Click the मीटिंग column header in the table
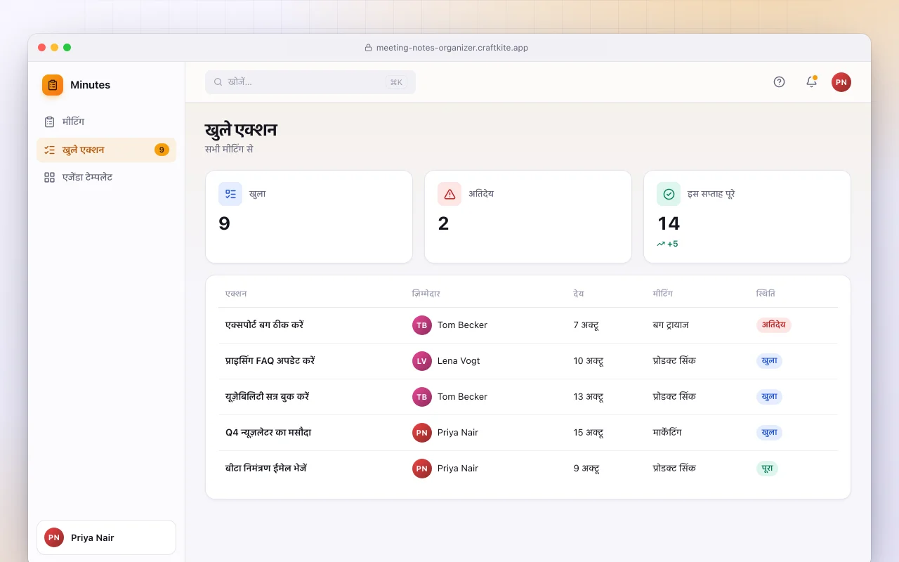 click(662, 294)
